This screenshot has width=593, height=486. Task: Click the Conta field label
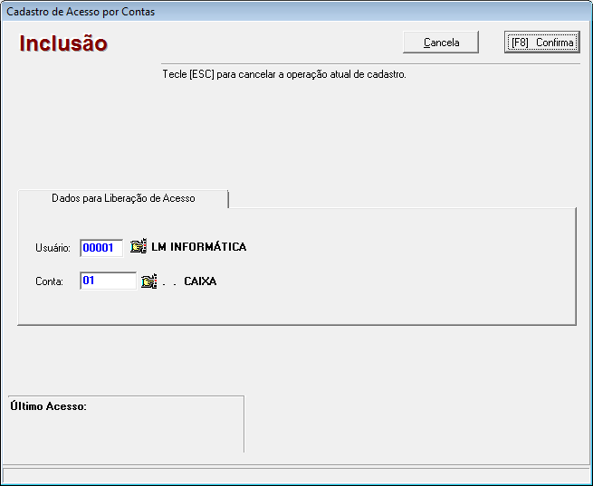pyautogui.click(x=49, y=282)
